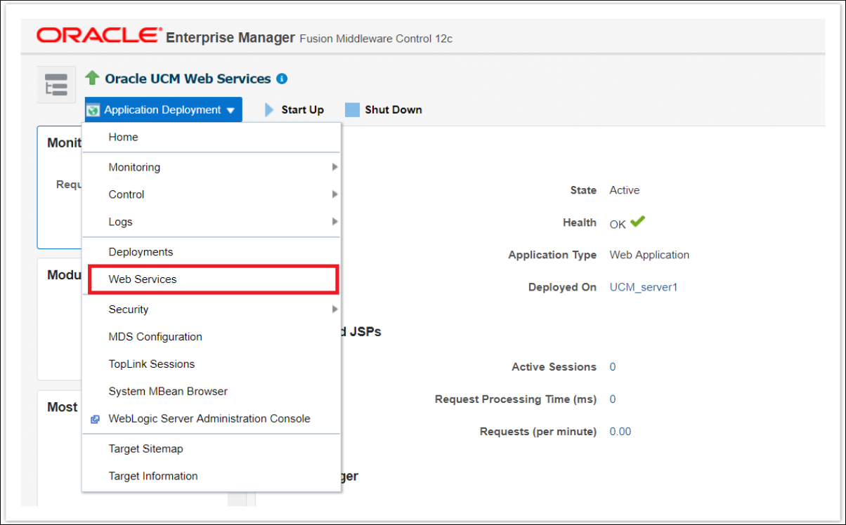Open System MBean Browser
The height and width of the screenshot is (525, 846).
pos(211,392)
